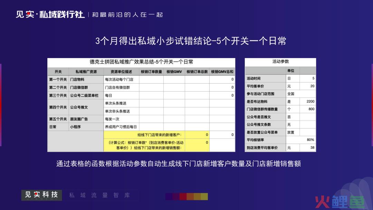Click the '门店微信群' resource cell
The height and width of the screenshot is (210, 373).
(86, 87)
